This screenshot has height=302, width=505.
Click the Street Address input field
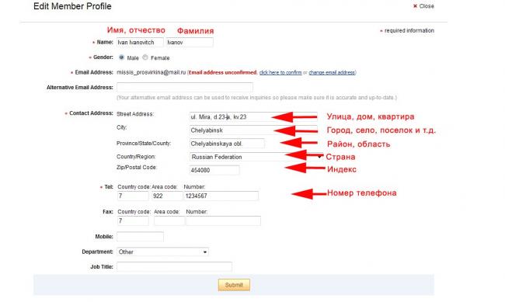tap(253, 117)
